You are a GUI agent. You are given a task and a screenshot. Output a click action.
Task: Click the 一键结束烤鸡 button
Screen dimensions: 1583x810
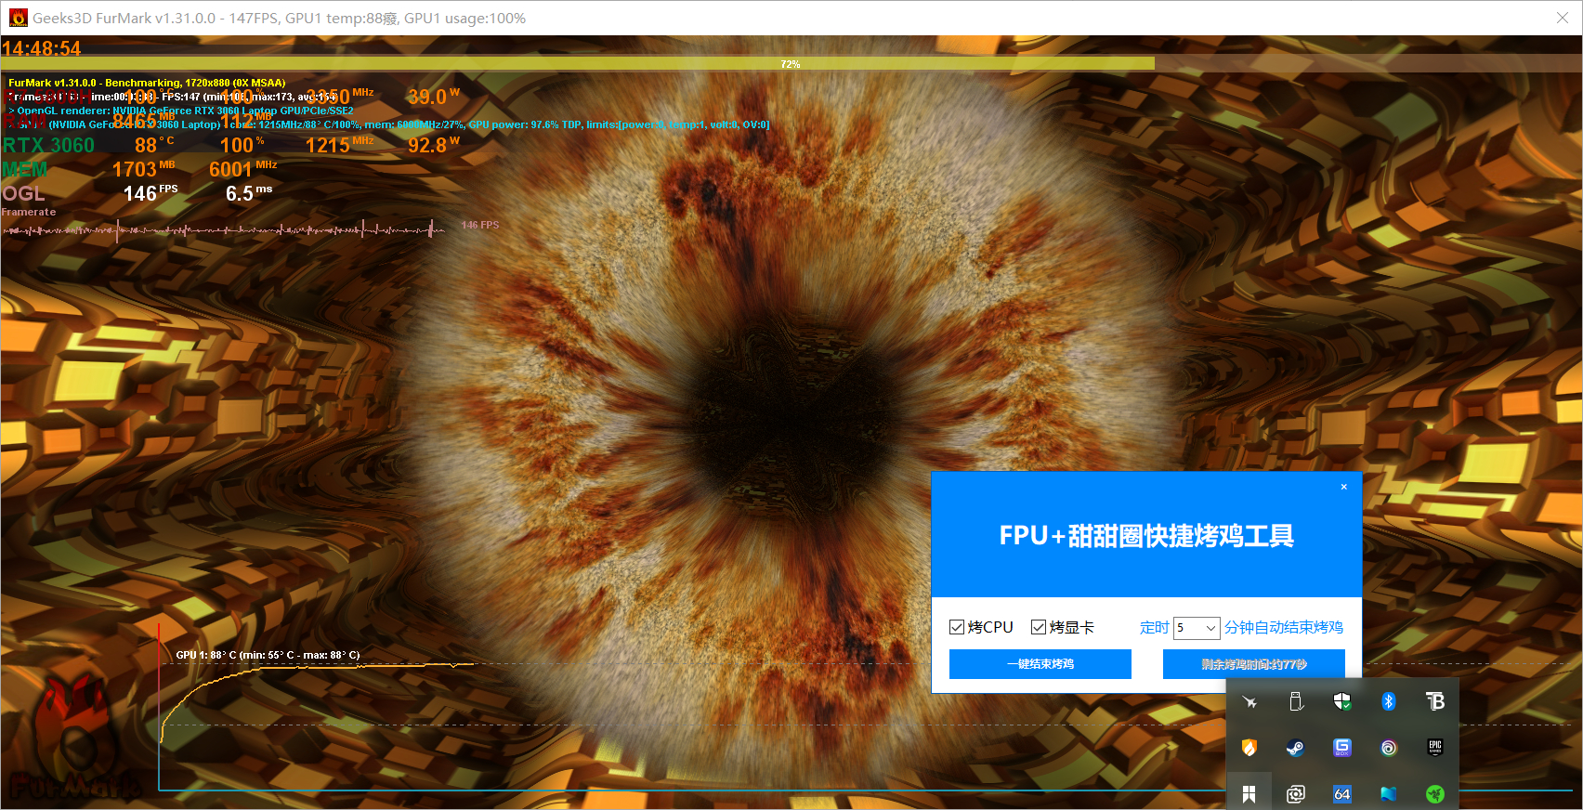[x=1040, y=664]
